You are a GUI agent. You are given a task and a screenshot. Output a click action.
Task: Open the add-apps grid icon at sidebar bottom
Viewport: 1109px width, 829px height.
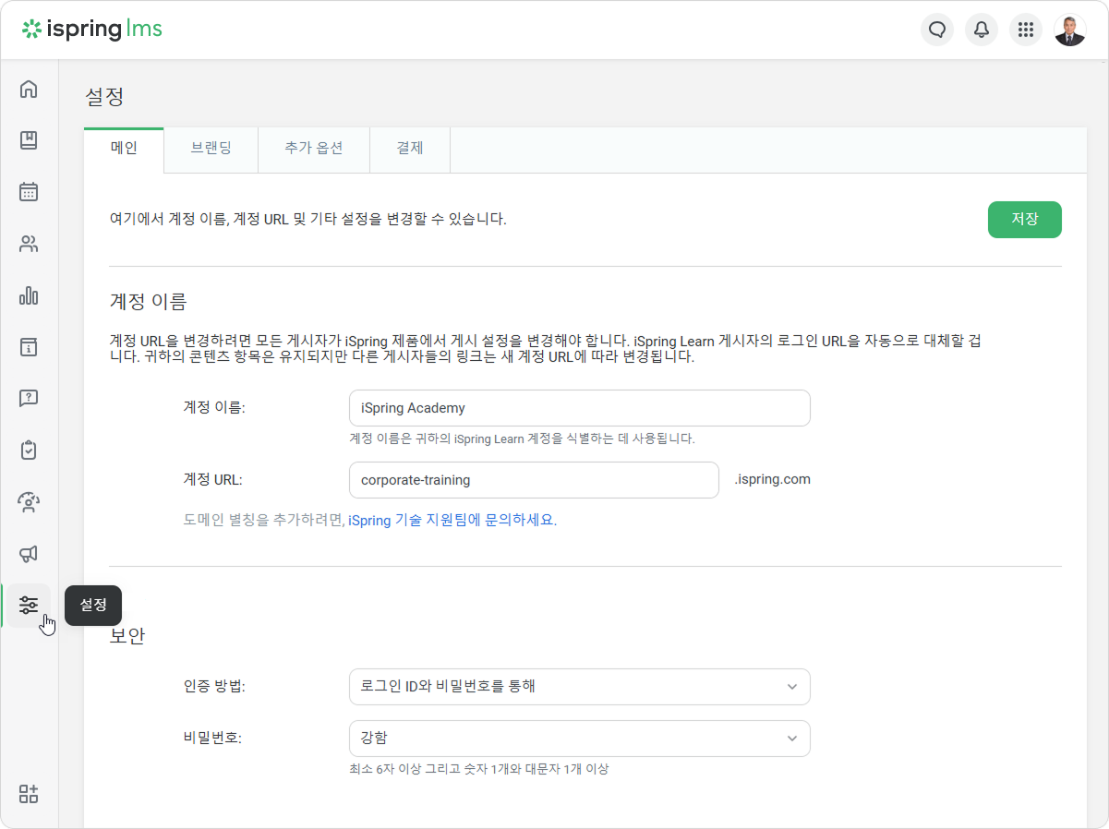tap(29, 794)
